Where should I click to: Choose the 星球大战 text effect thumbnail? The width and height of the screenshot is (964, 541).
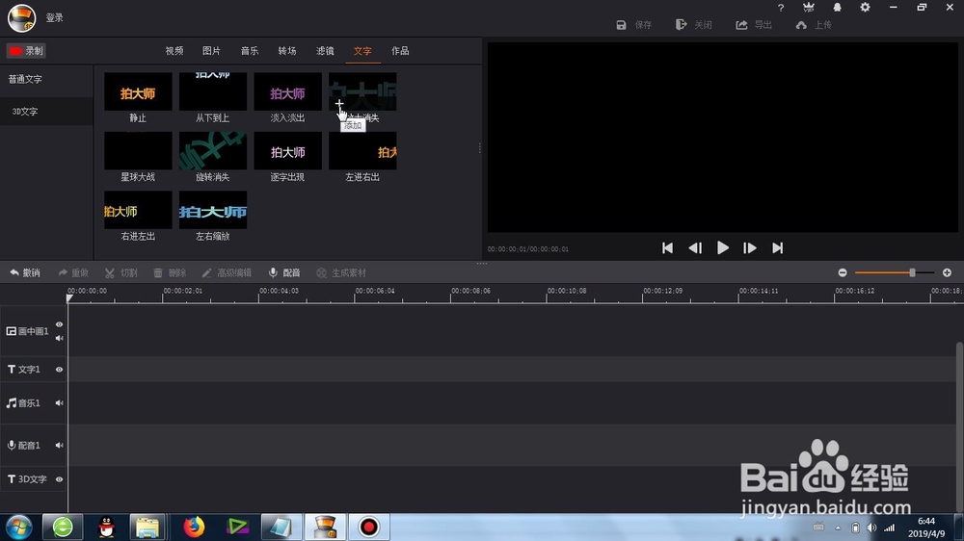(x=138, y=150)
